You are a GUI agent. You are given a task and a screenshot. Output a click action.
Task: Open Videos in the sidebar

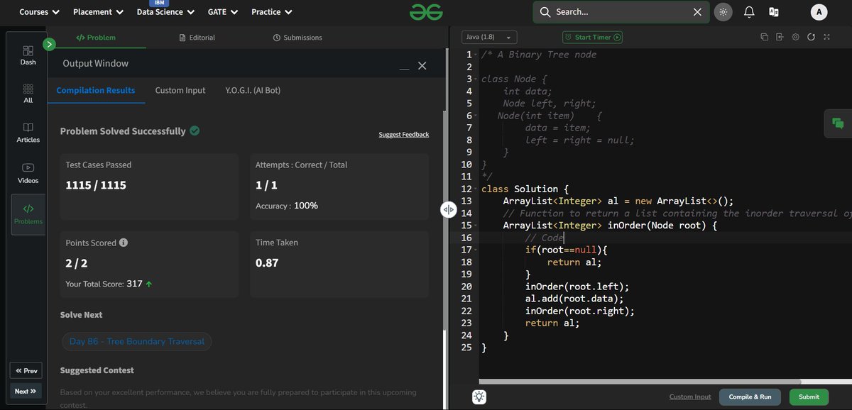pyautogui.click(x=28, y=173)
